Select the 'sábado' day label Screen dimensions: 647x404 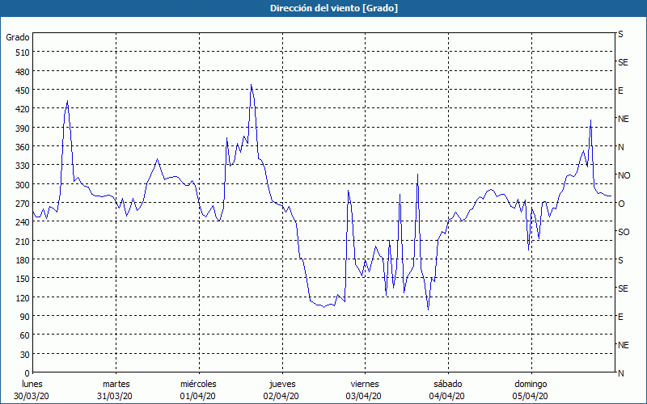(x=448, y=384)
